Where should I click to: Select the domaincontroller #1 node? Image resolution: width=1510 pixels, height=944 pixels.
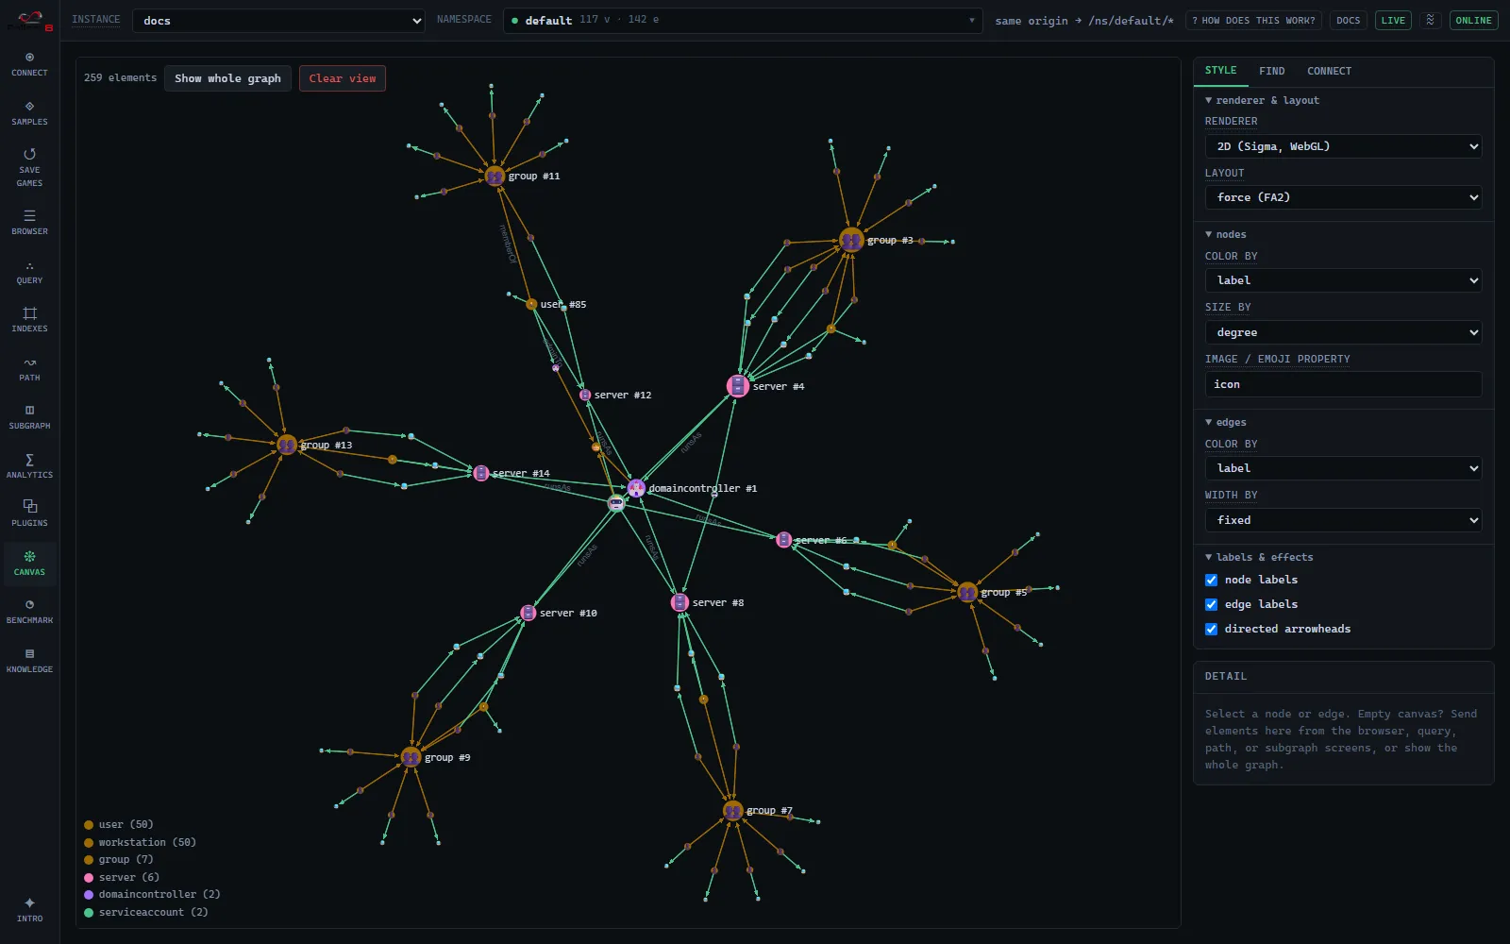[x=636, y=488]
